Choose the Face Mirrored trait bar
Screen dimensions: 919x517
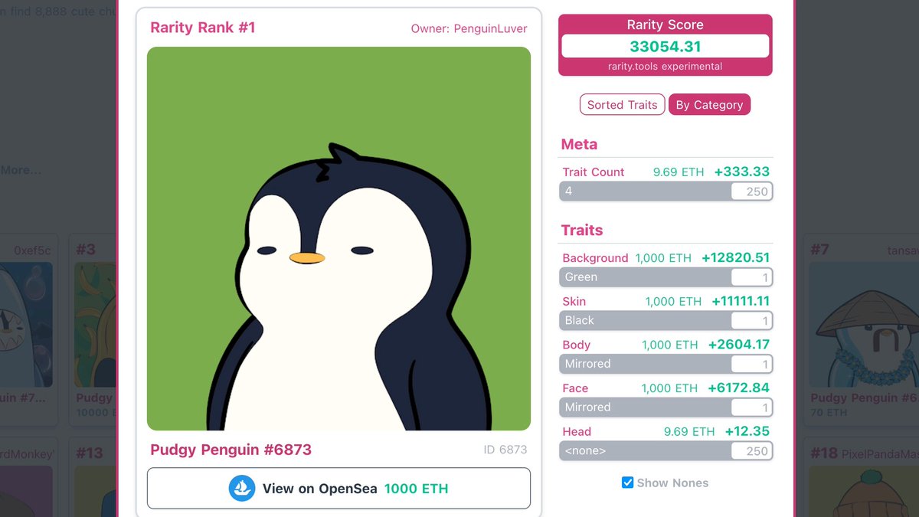[666, 407]
